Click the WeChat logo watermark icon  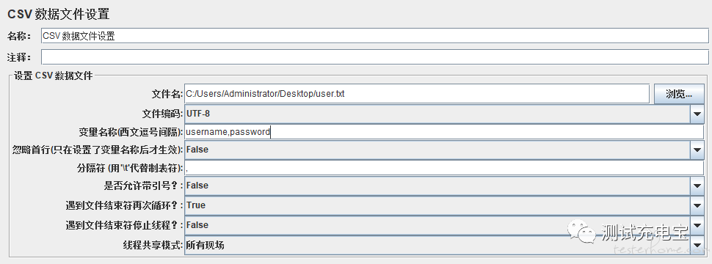[581, 232]
